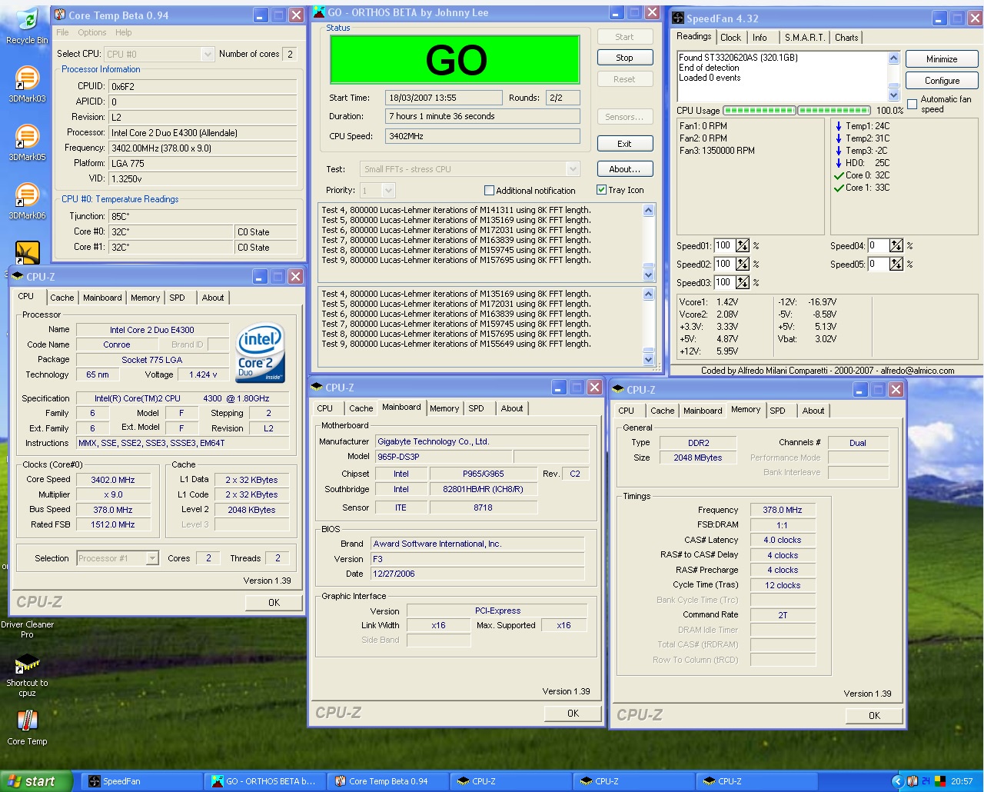Click the Intel Core 2 Duo logo
The height and width of the screenshot is (792, 984).
261,353
